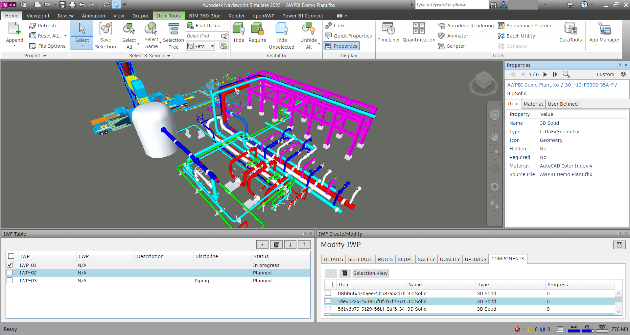630x335 pixels.
Task: Click the Save Selection icon
Action: [105, 29]
